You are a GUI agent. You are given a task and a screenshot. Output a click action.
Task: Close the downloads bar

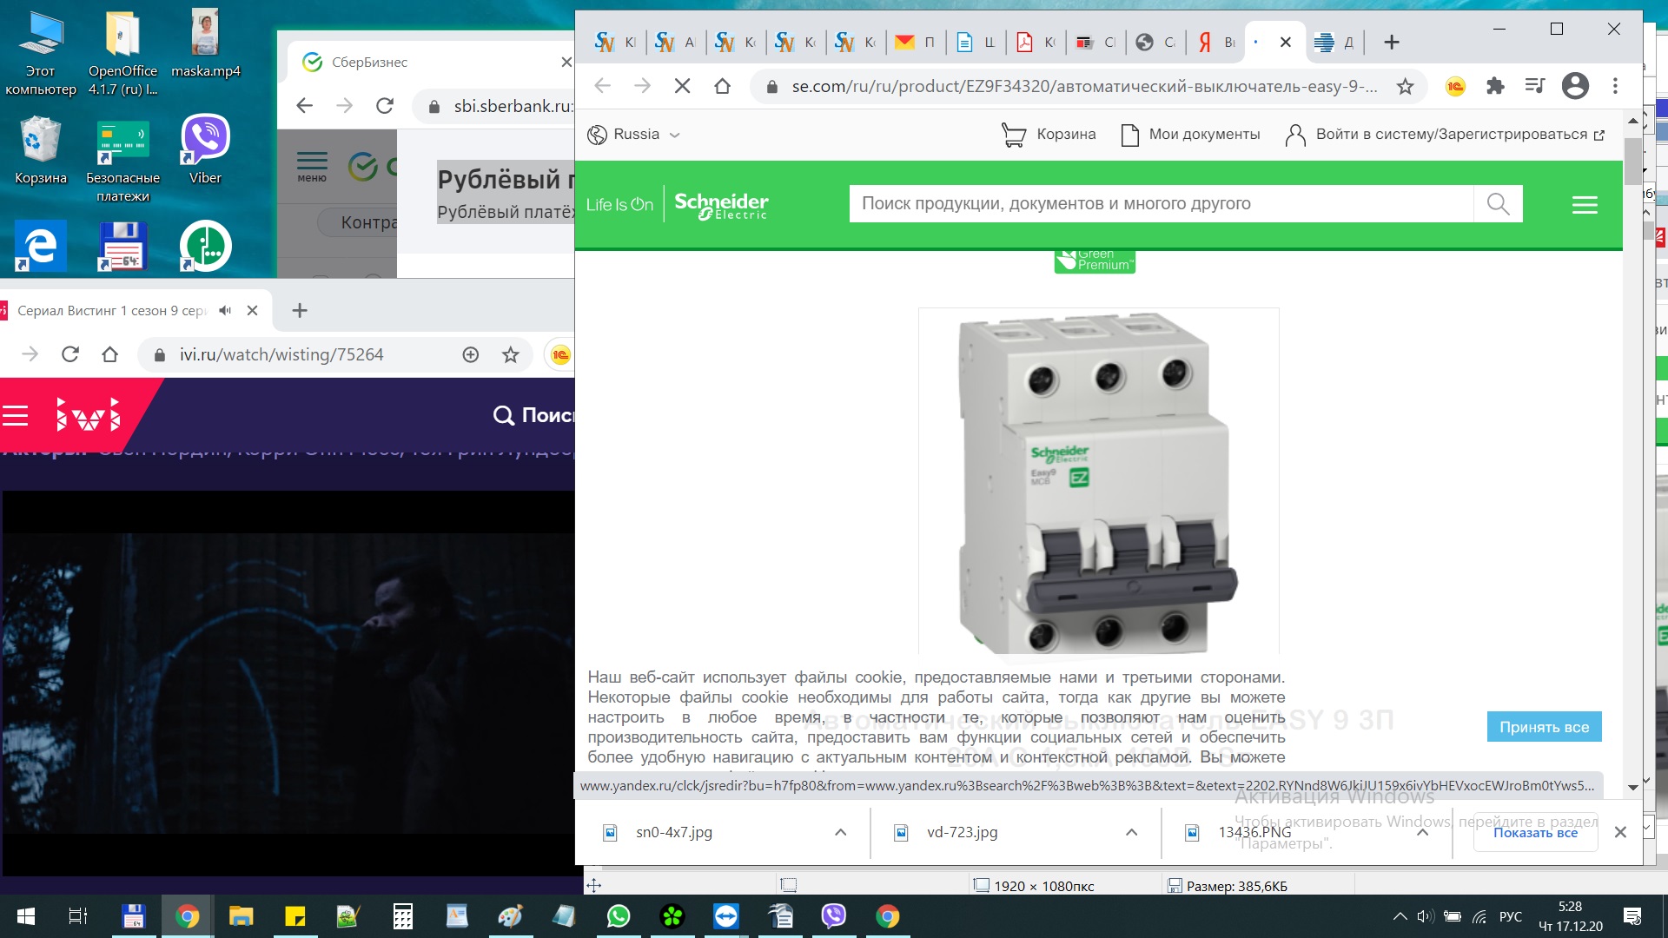click(x=1620, y=832)
